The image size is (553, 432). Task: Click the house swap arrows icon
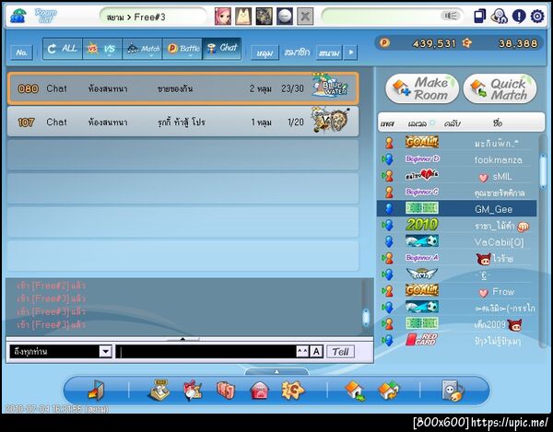point(389,391)
